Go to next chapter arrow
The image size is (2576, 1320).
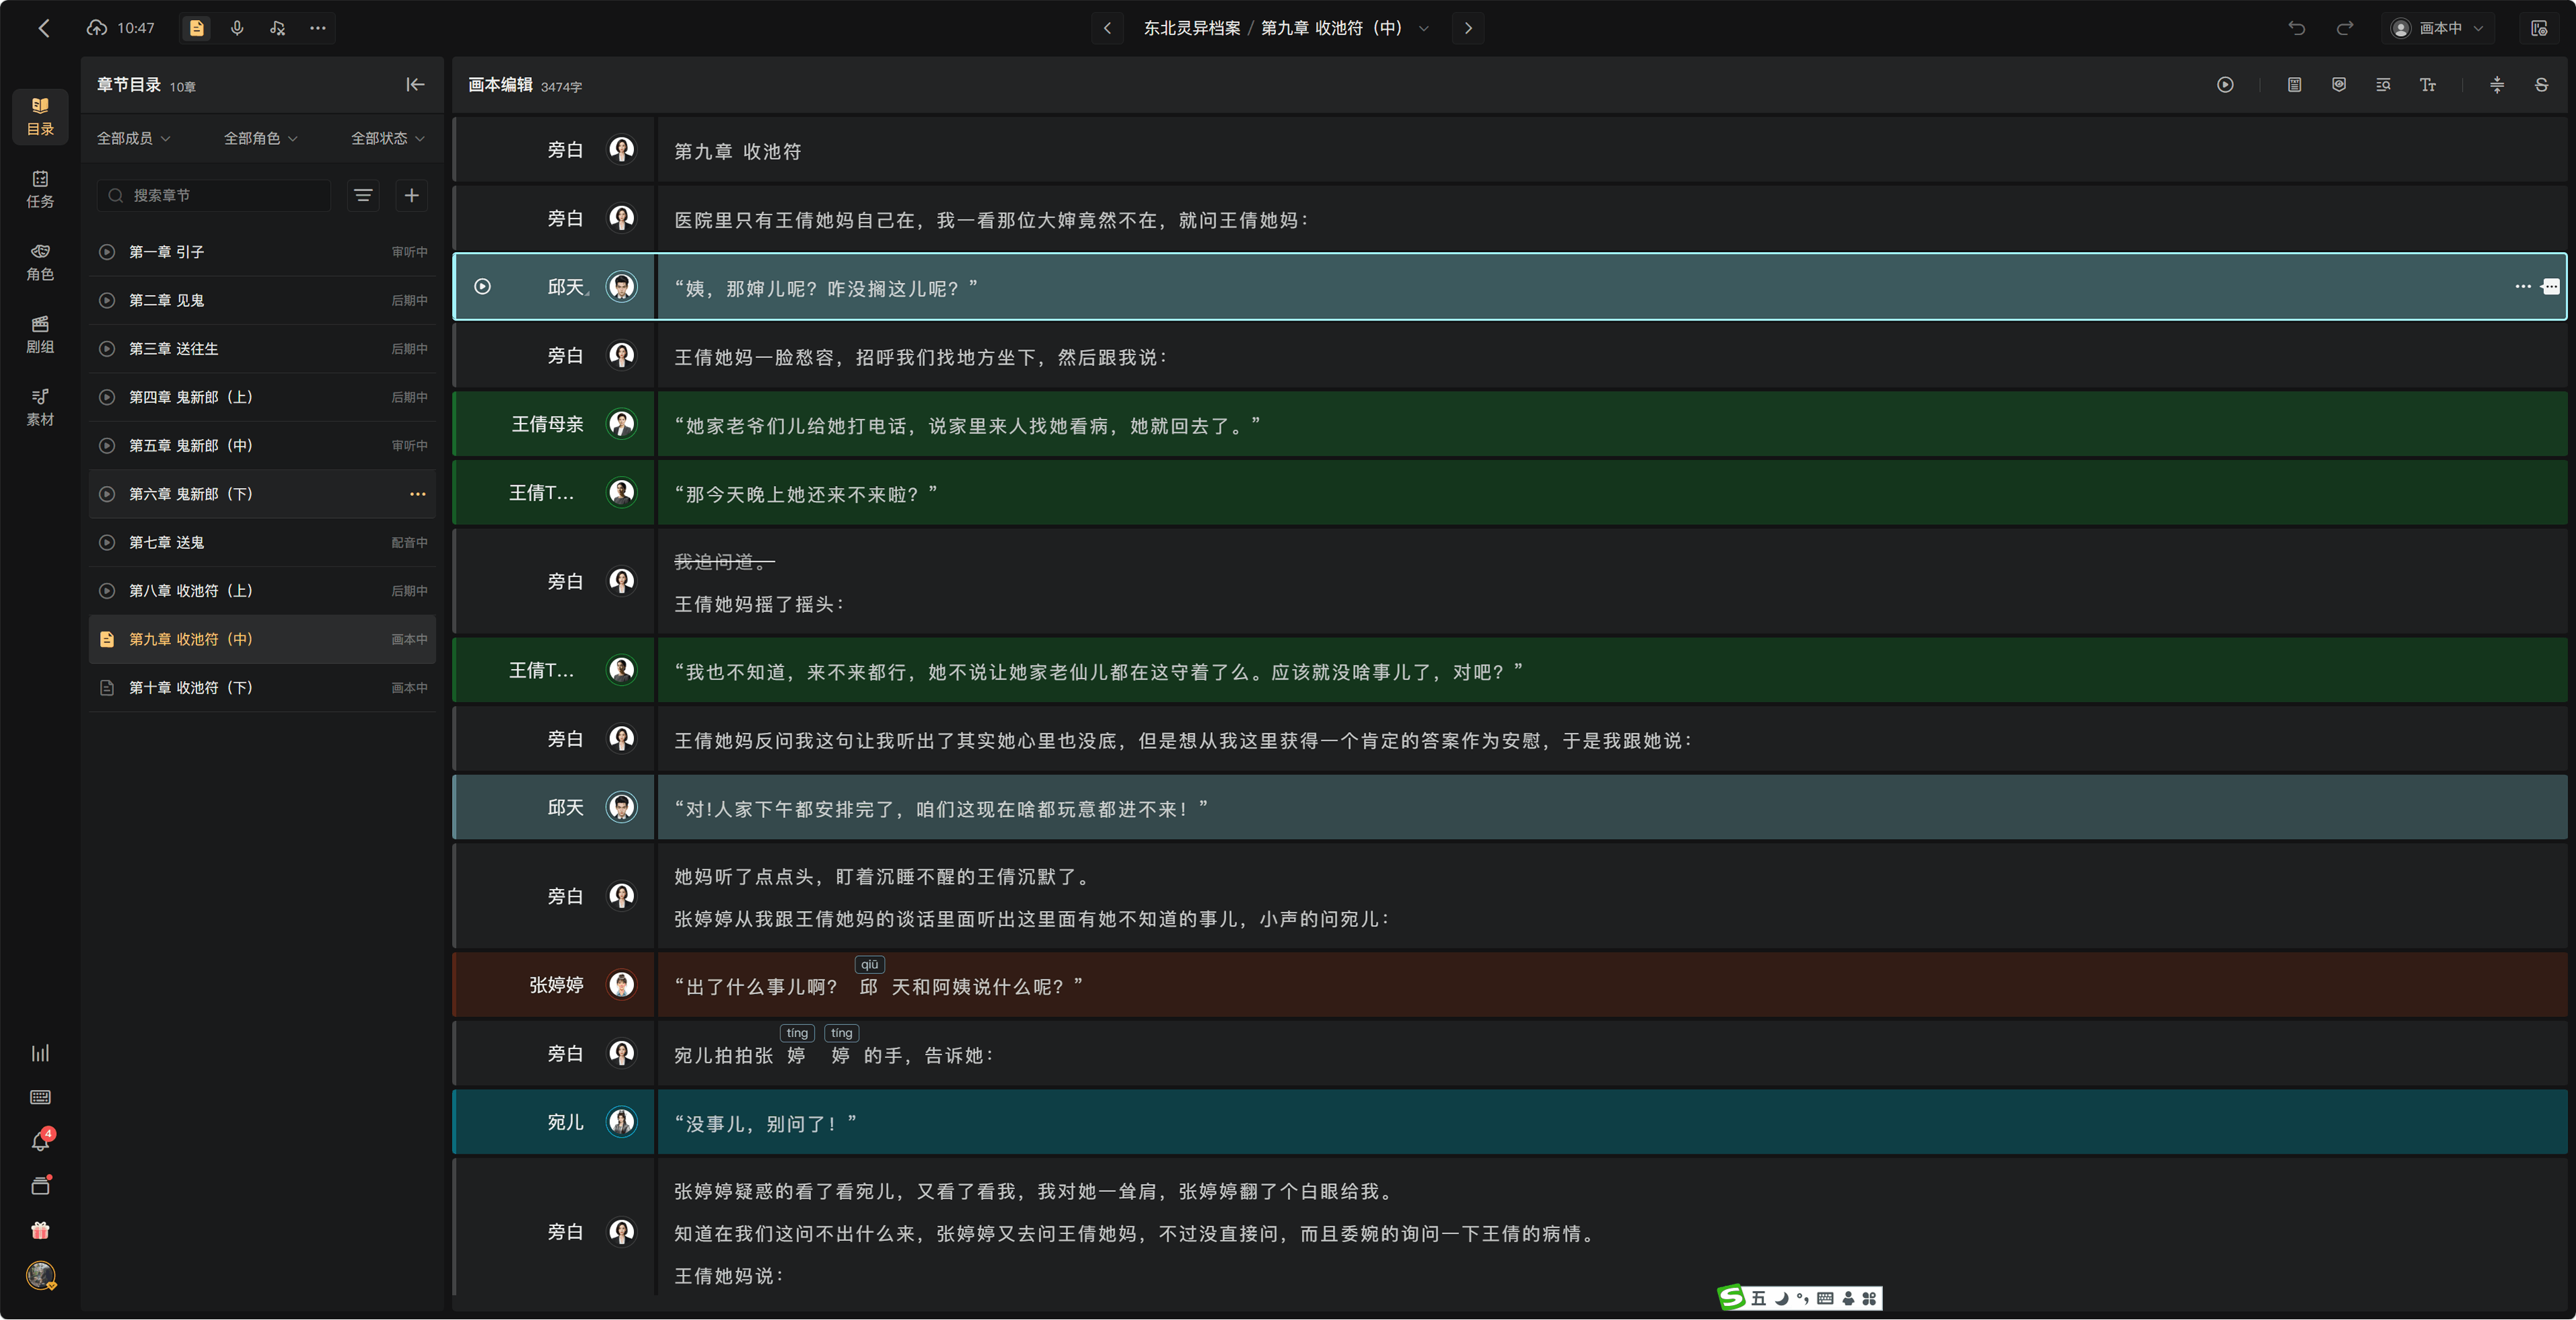[1468, 28]
